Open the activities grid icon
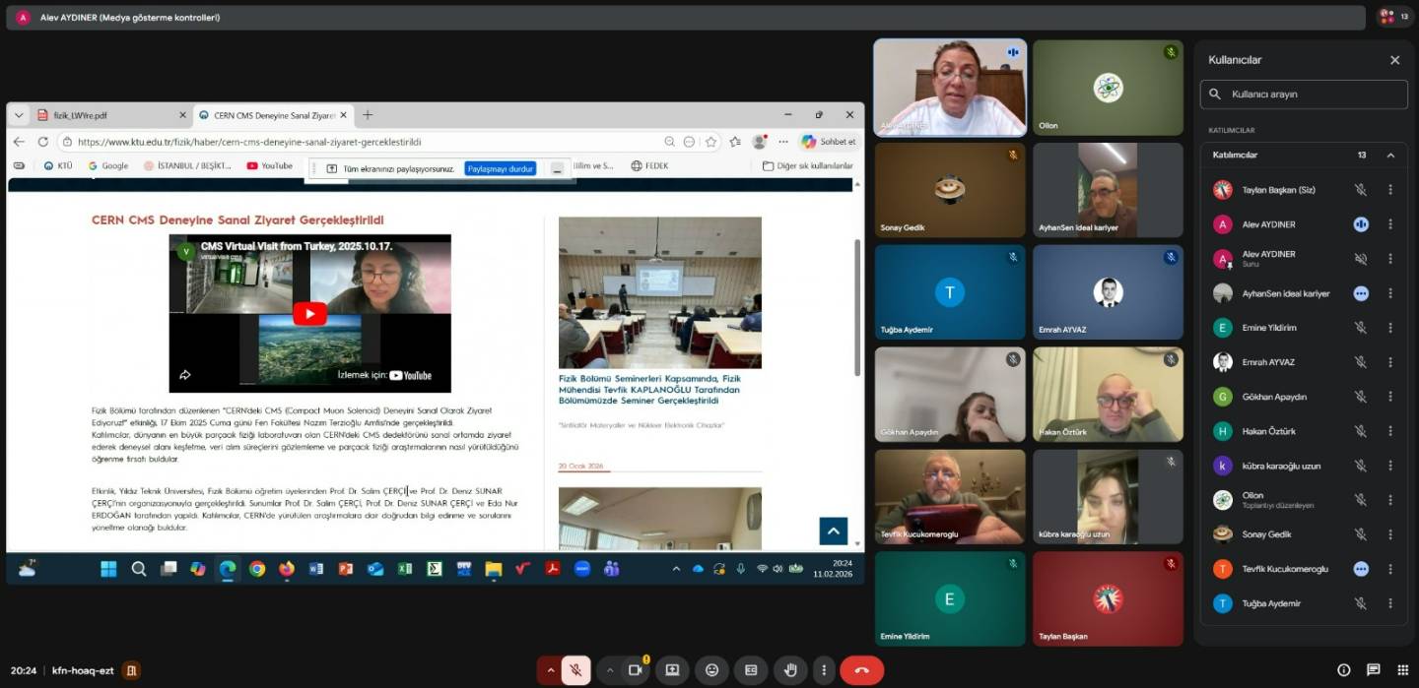 point(1402,670)
